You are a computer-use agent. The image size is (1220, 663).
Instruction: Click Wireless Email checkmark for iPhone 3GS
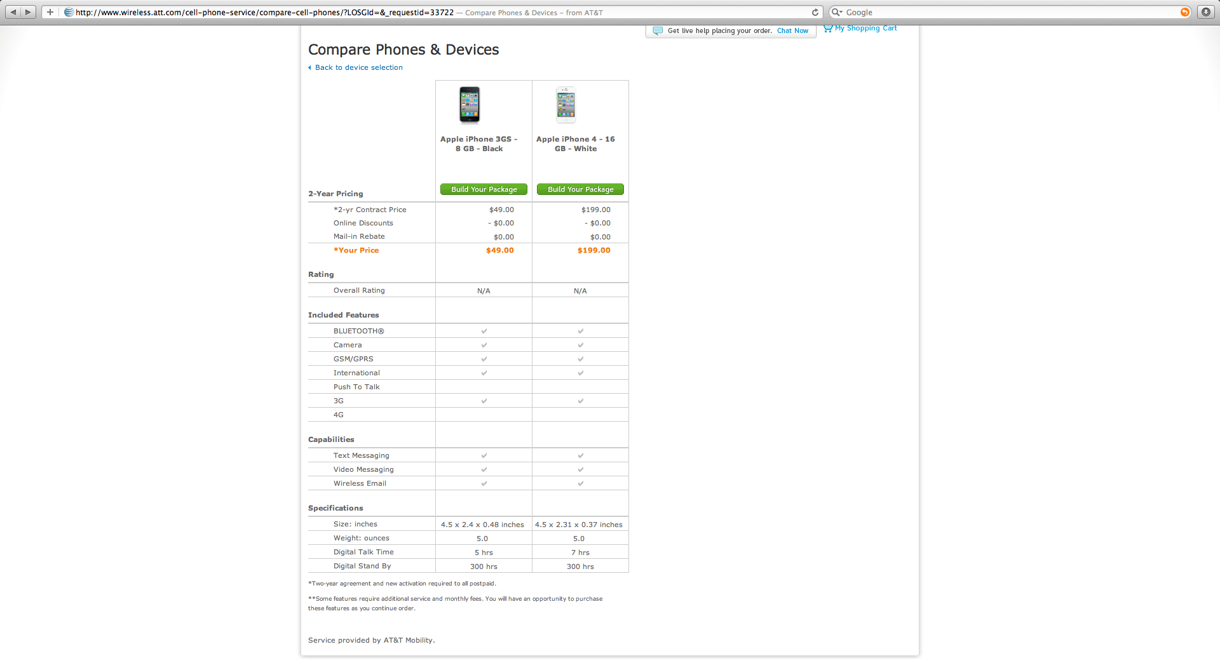click(484, 483)
